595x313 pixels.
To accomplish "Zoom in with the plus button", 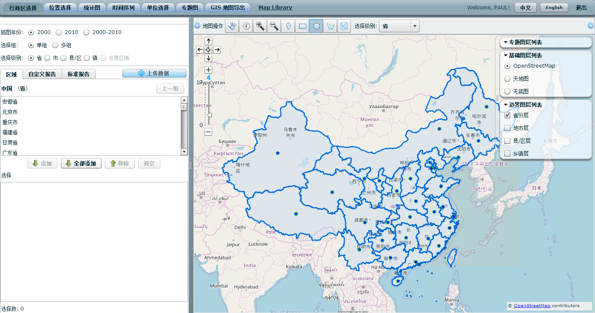I will [208, 70].
